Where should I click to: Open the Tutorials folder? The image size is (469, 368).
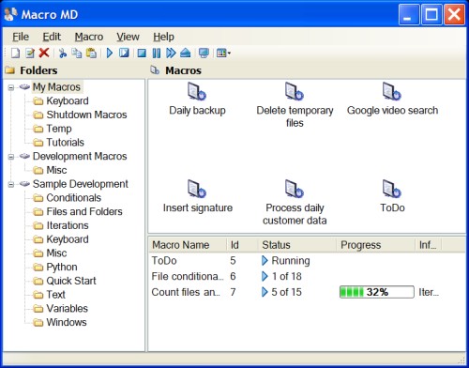(x=65, y=143)
